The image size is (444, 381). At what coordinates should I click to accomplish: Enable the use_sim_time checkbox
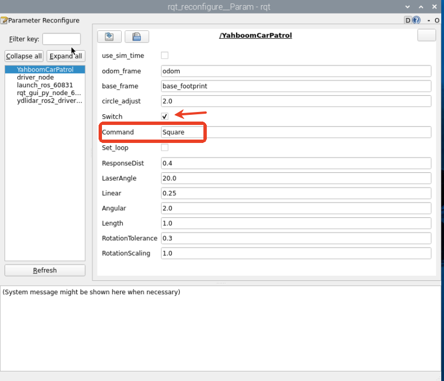(165, 55)
